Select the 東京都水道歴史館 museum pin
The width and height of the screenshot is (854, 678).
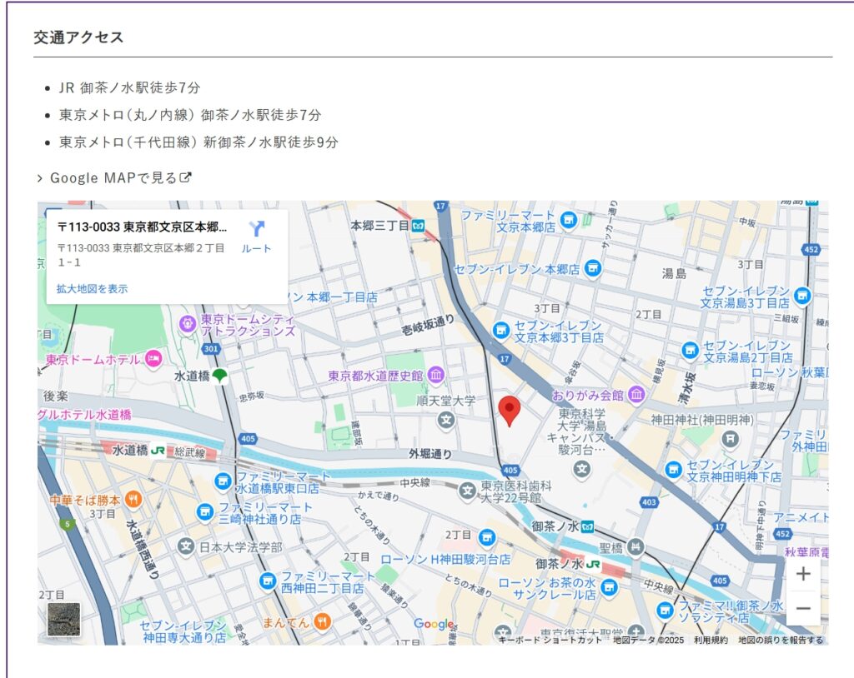tap(435, 374)
